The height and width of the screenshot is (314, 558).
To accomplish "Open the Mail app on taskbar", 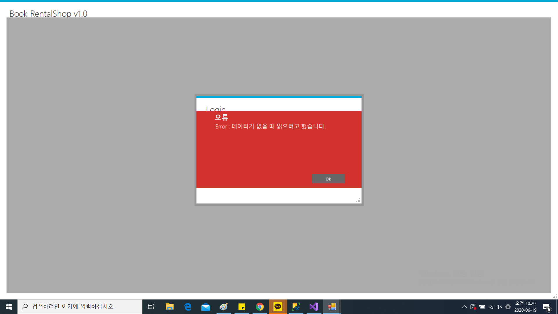I will [206, 307].
